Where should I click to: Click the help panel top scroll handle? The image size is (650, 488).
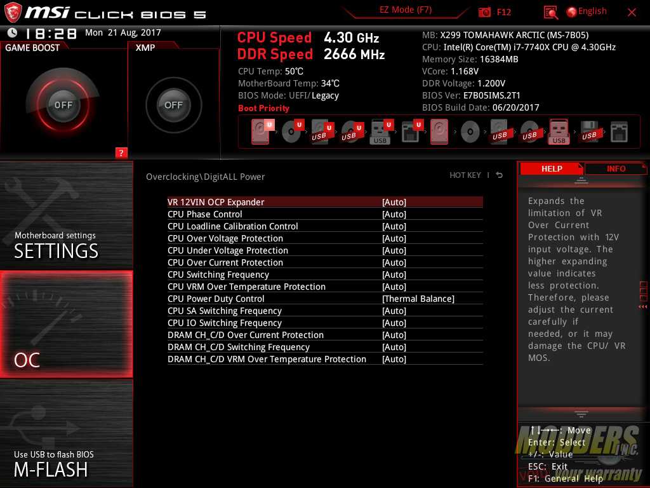coord(581,180)
